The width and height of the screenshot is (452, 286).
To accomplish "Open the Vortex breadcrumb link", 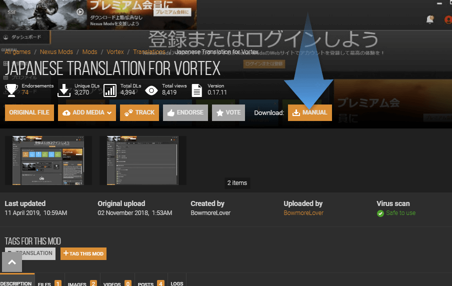I will [115, 52].
